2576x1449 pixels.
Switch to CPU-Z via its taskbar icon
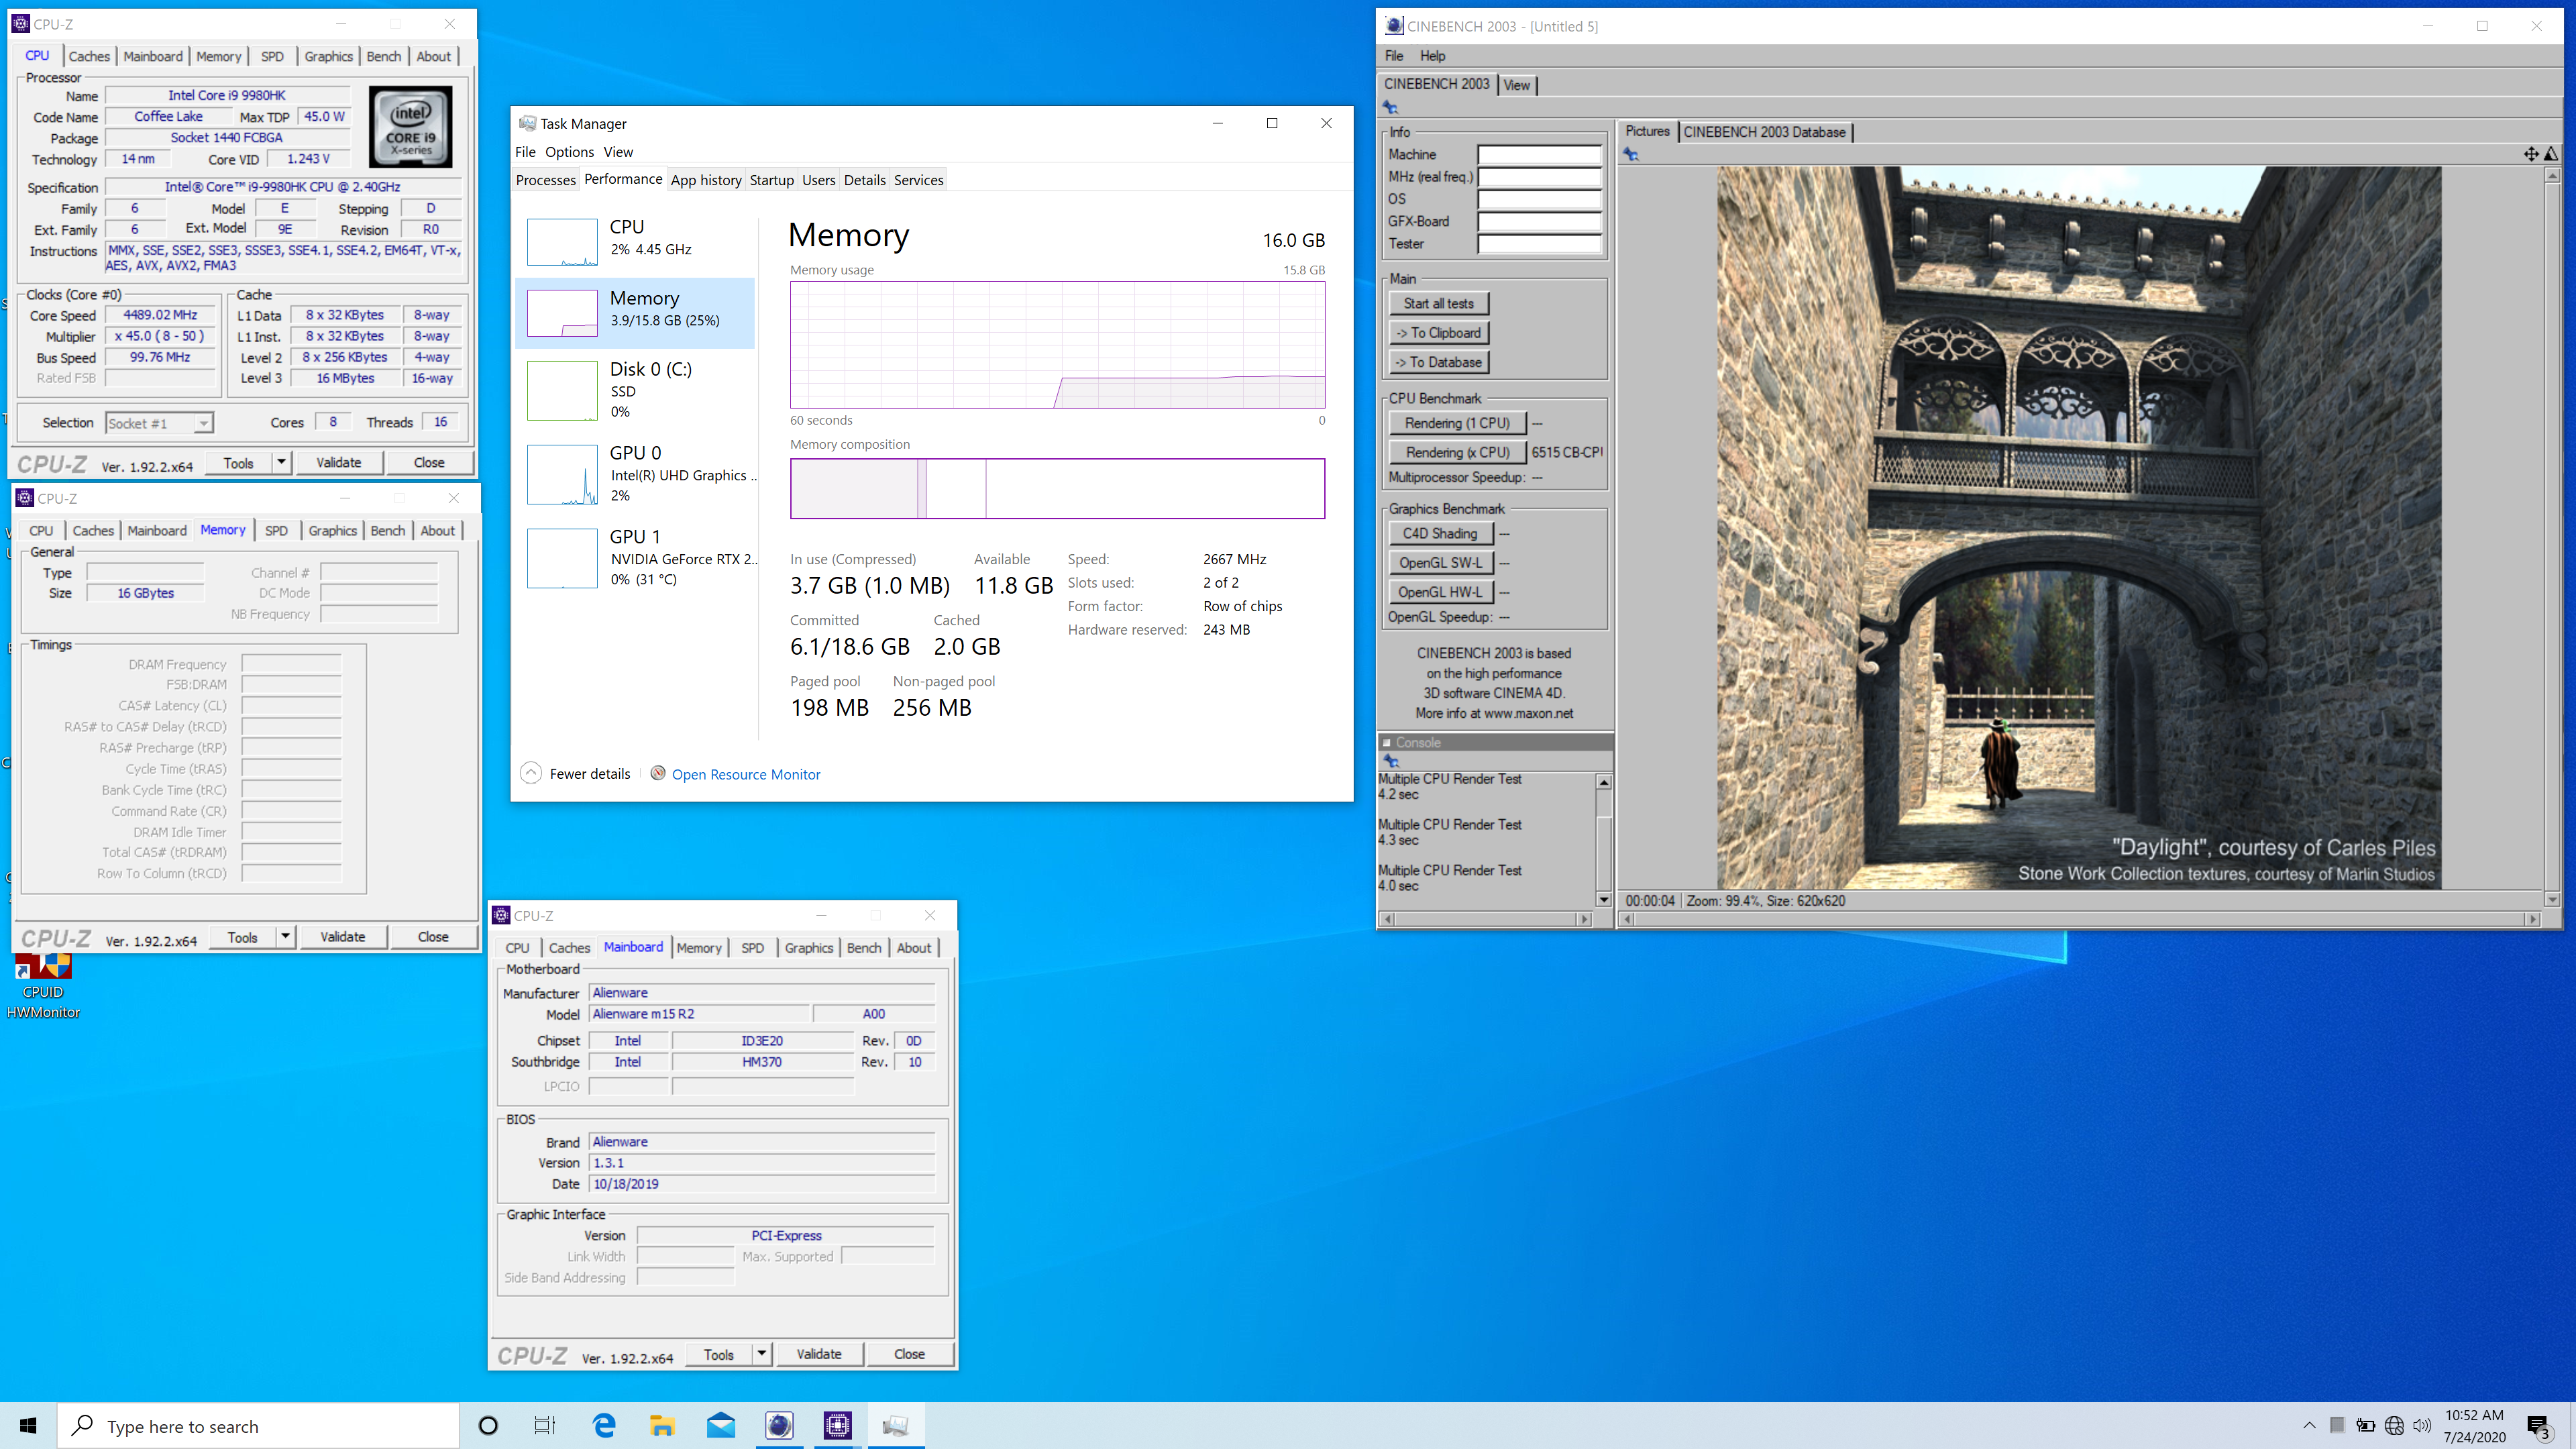pyautogui.click(x=837, y=1425)
